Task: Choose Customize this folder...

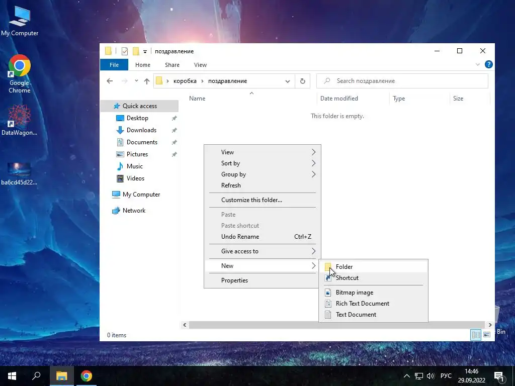Action: 262,200
